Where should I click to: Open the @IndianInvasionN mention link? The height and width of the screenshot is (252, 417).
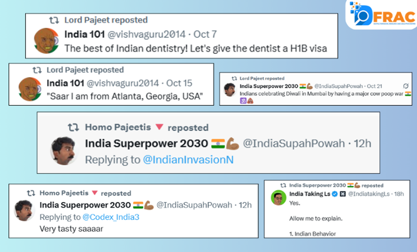188,160
